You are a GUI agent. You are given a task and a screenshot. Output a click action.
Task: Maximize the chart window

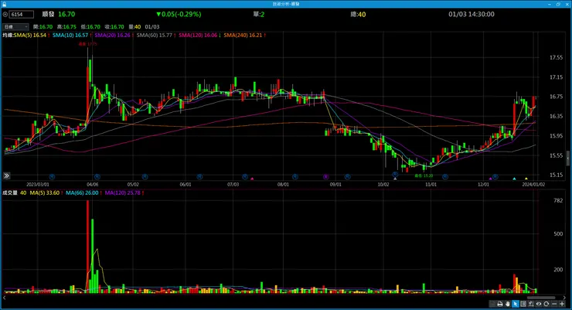pyautogui.click(x=558, y=4)
